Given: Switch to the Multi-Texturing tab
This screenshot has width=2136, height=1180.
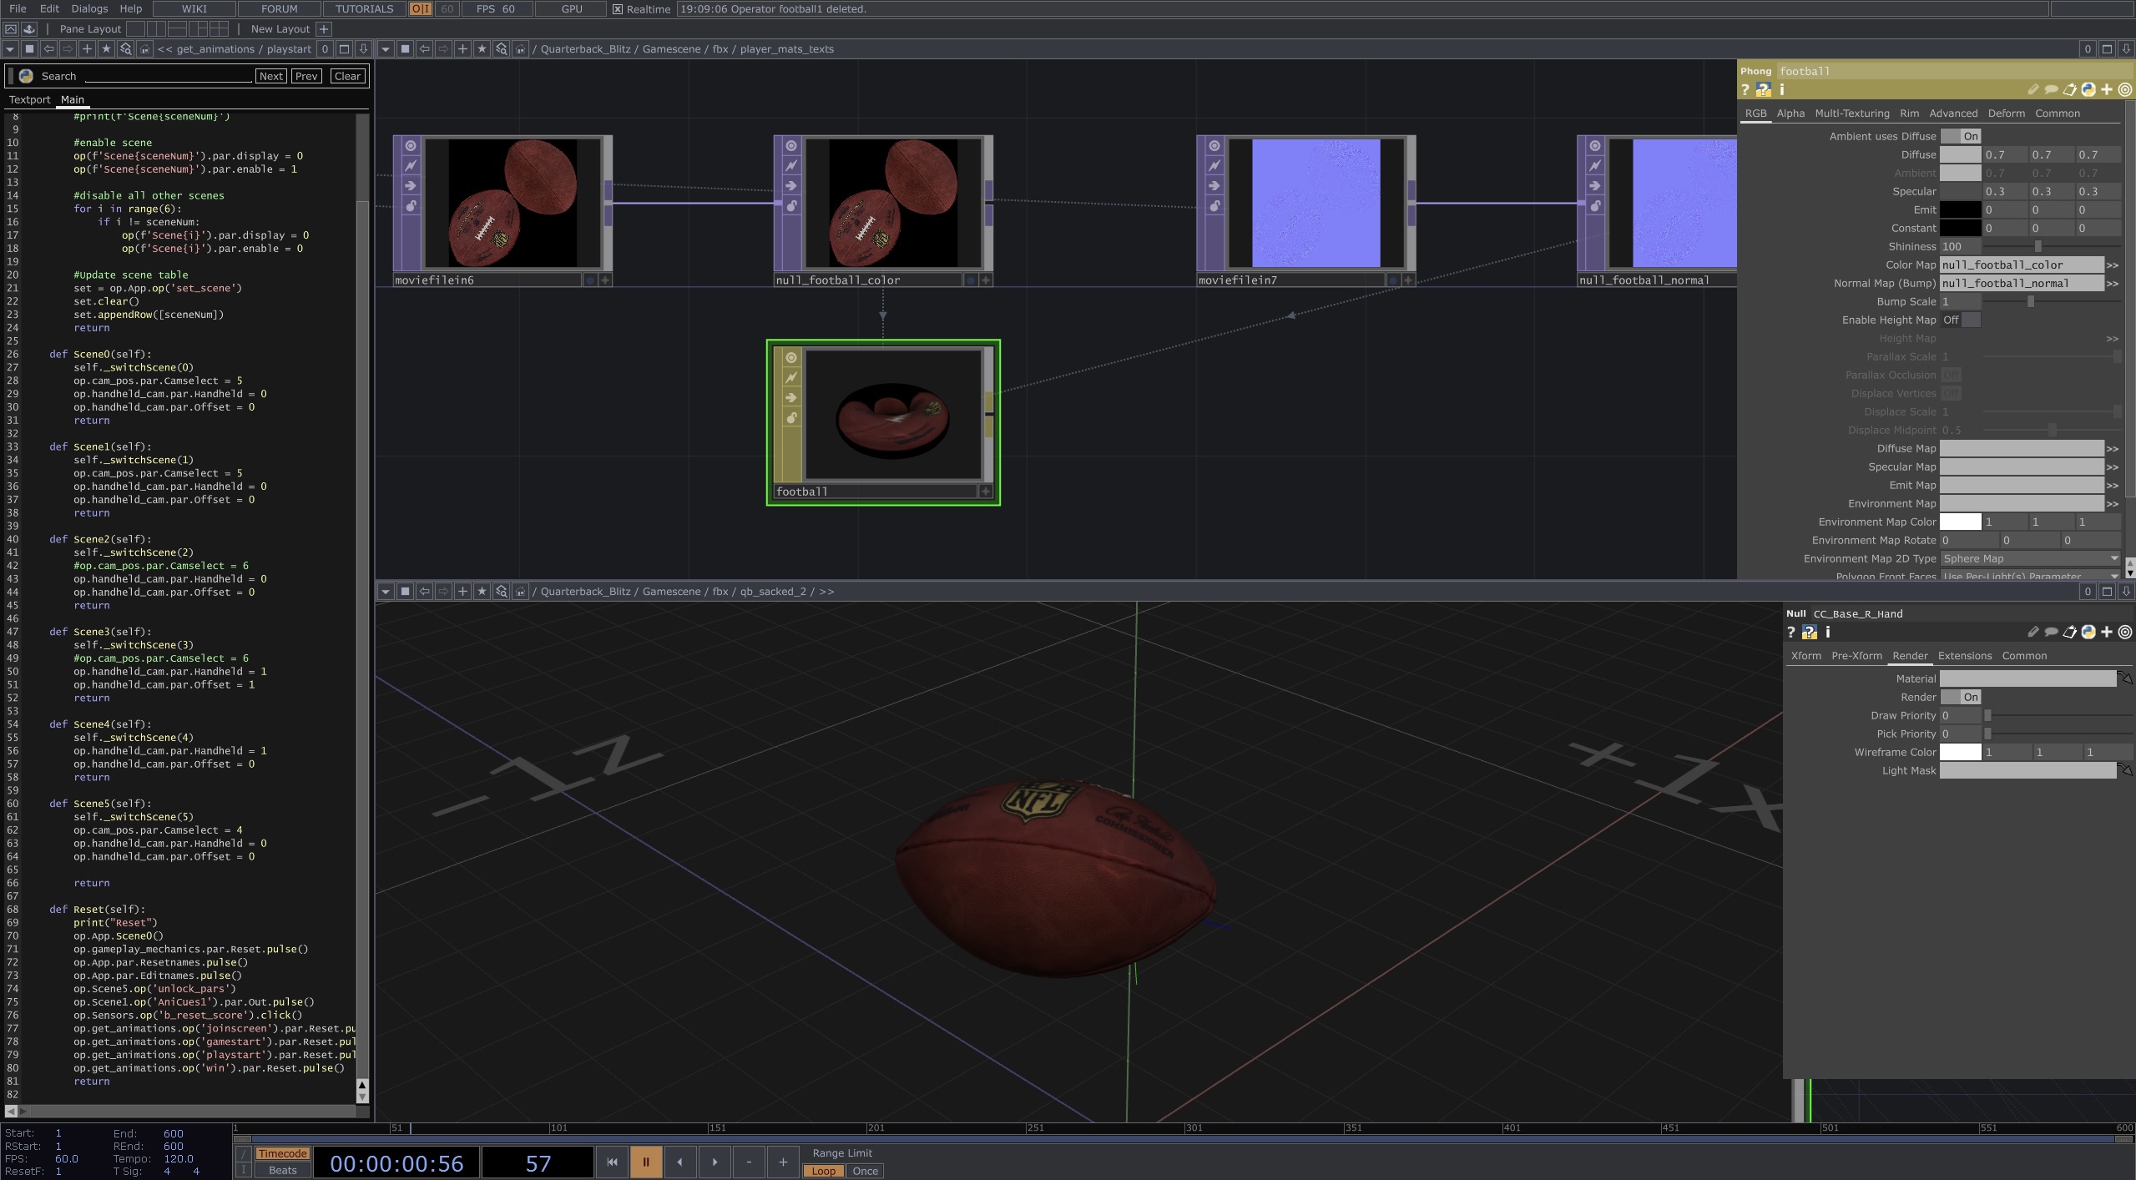Looking at the screenshot, I should coord(1851,113).
